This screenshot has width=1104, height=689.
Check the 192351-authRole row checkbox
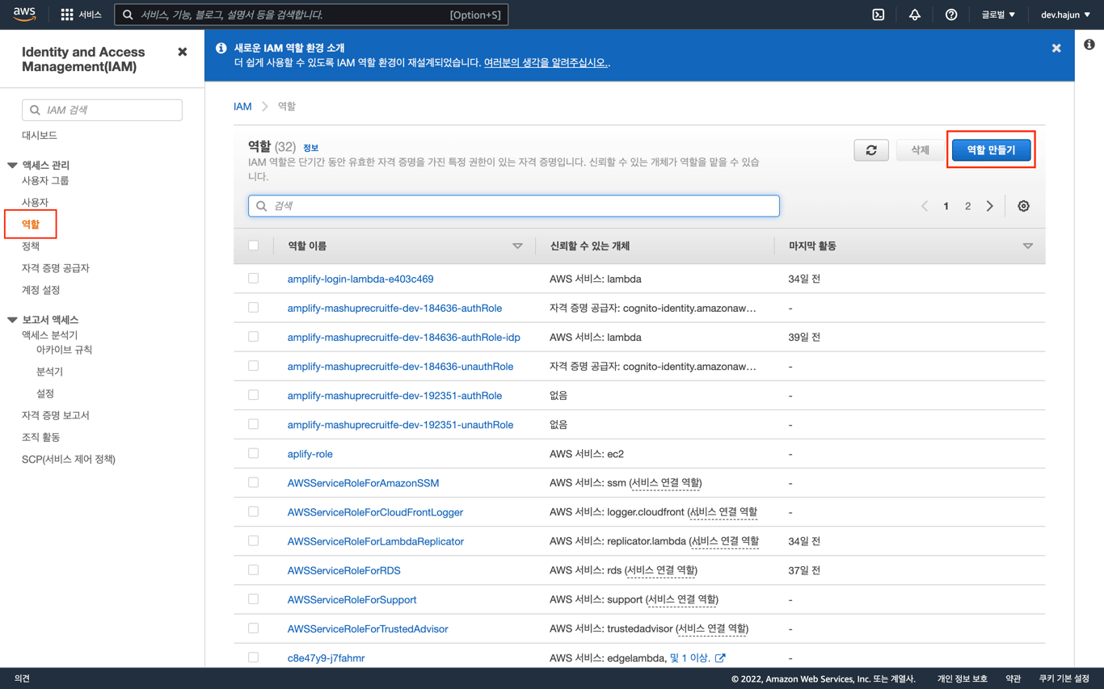click(x=254, y=395)
